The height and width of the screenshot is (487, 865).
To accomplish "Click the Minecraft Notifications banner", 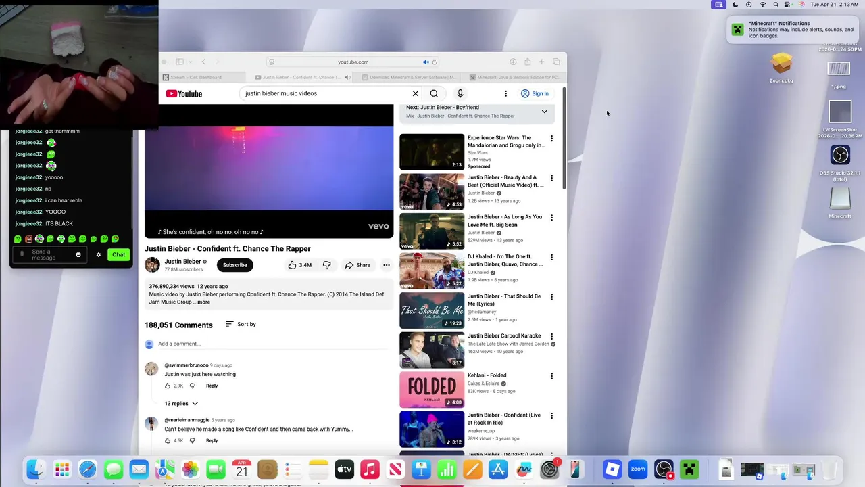I will click(x=793, y=30).
